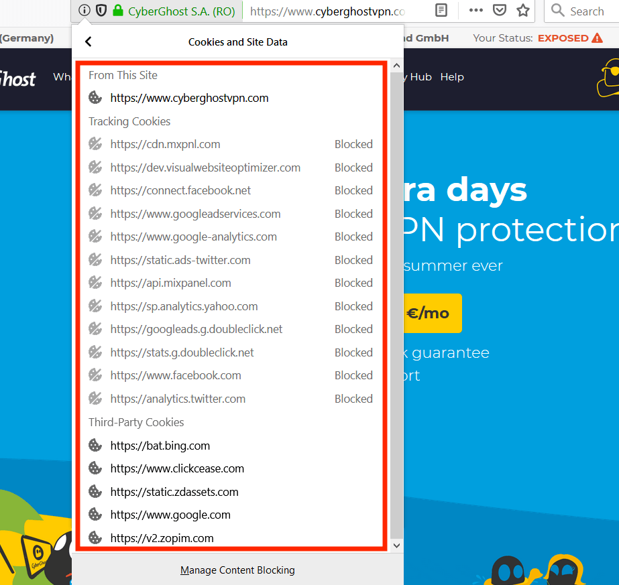Screen dimensions: 619x585
Task: Click blocked cookie icon for dev.visualwebsiteoptimizer.com
Action: pos(95,168)
